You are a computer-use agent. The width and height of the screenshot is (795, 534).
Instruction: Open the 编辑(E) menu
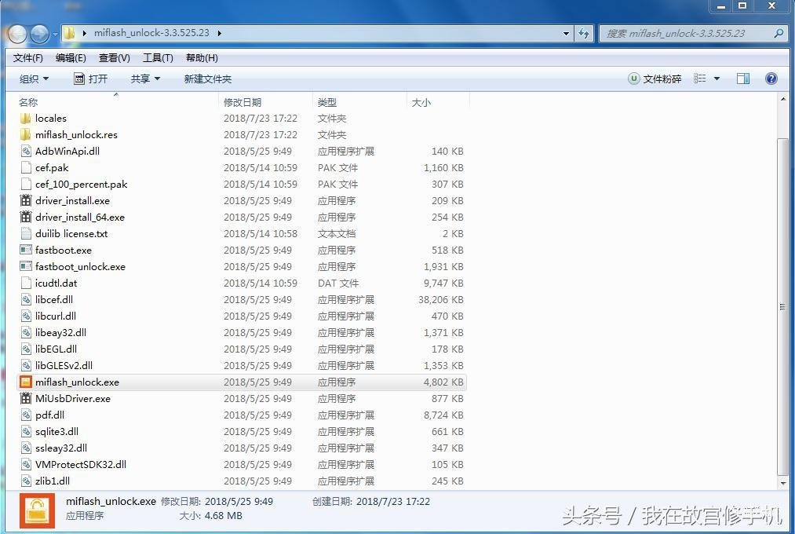tap(71, 58)
